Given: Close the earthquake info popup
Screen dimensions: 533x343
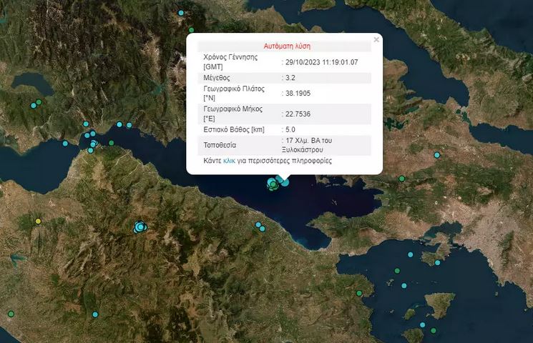Looking at the screenshot, I should click(376, 40).
